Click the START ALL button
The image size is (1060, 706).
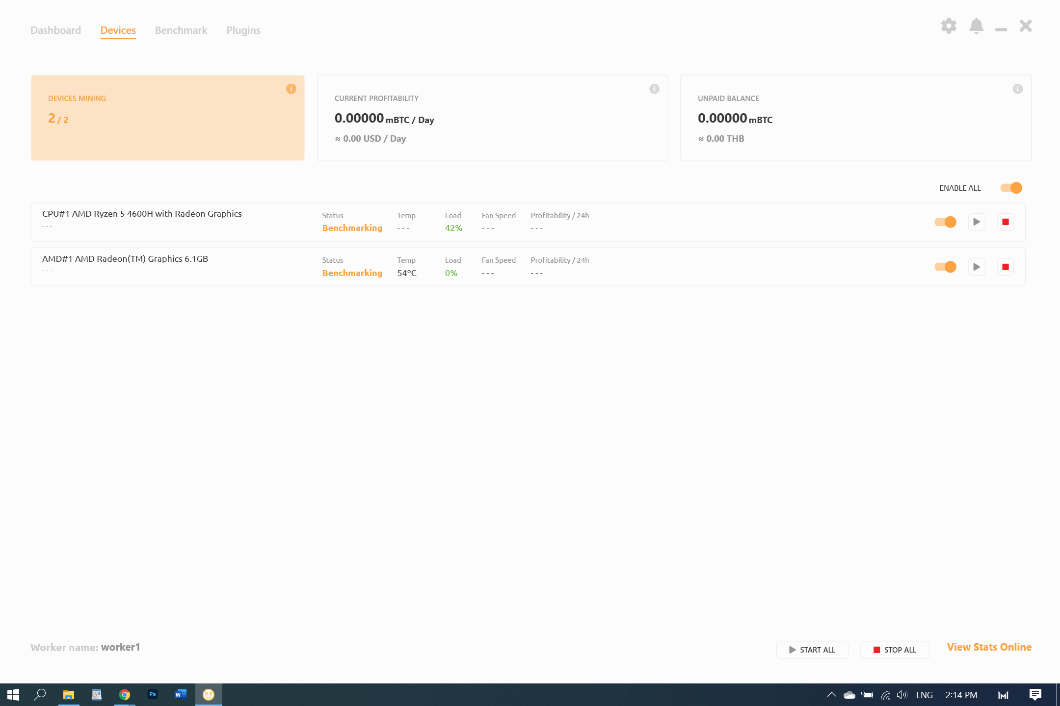tap(812, 650)
